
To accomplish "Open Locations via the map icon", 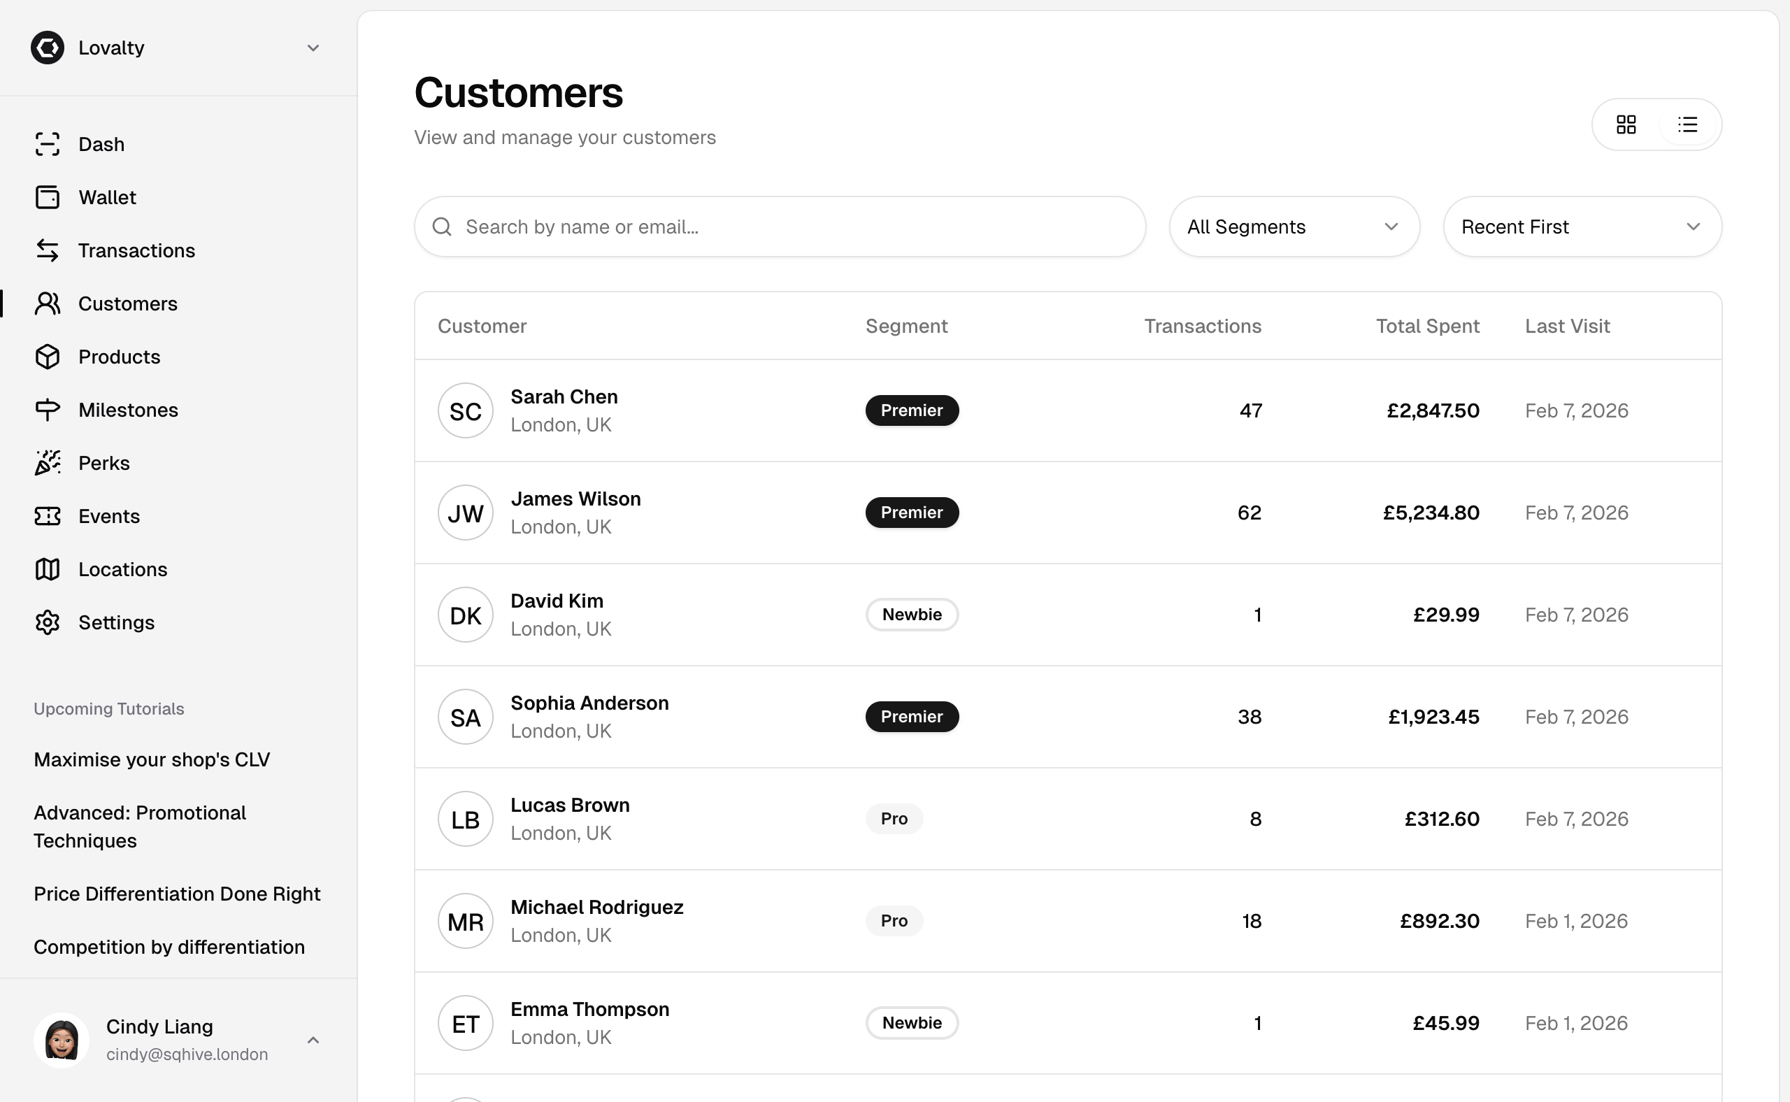I will (x=48, y=570).
